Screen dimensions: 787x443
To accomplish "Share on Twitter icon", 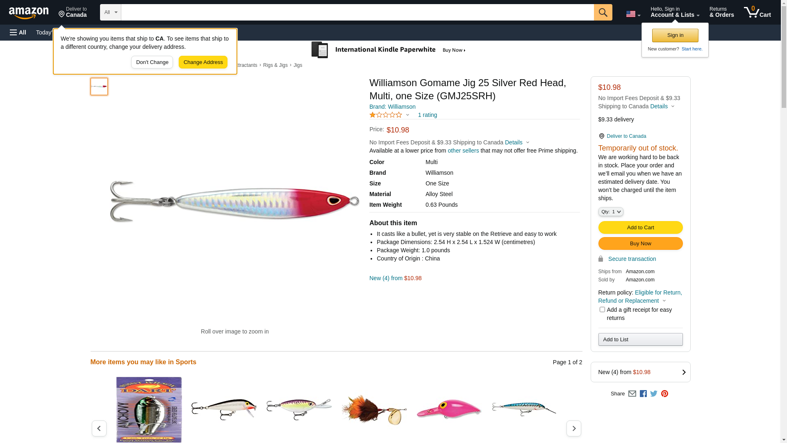I will coord(654,394).
